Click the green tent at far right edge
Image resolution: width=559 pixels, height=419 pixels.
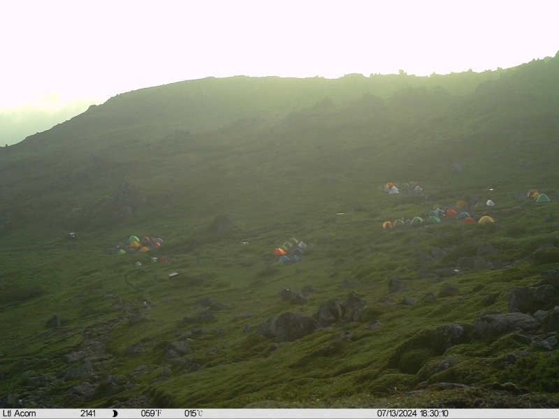543,198
